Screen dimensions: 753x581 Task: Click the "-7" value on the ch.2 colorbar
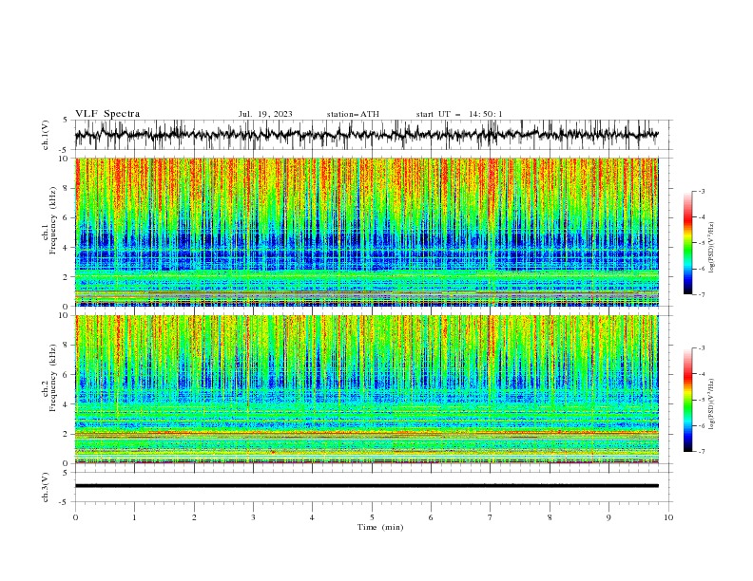coord(702,451)
